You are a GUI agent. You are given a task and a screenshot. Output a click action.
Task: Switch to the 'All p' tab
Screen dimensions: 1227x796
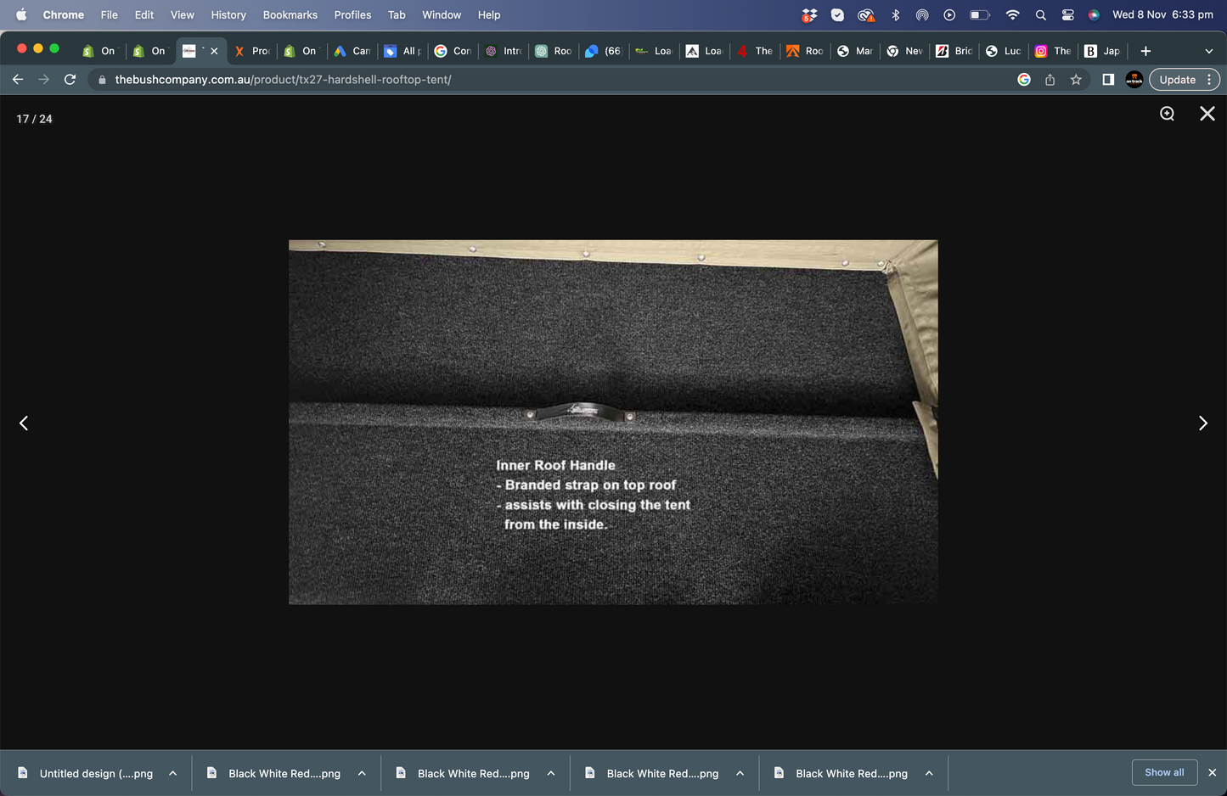pos(402,51)
